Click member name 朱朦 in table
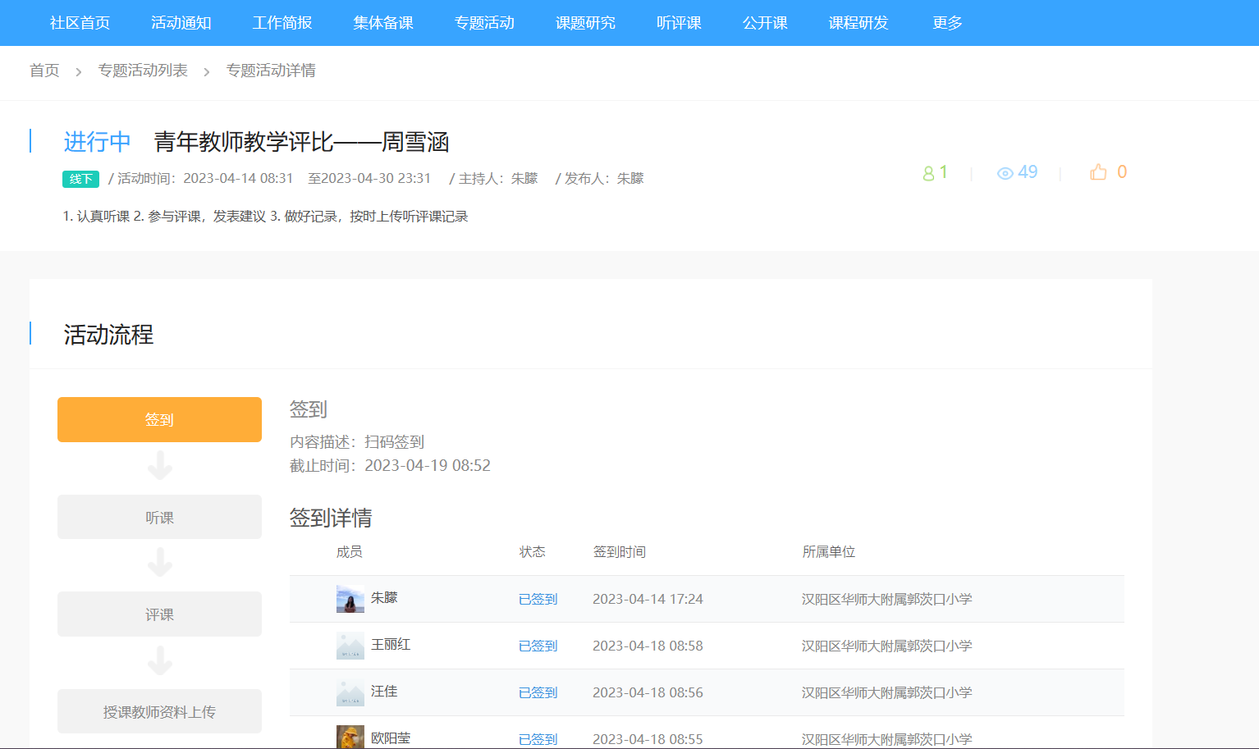The height and width of the screenshot is (749, 1259). click(384, 598)
